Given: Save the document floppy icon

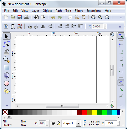Looking at the screenshot, I should tap(20, 17).
